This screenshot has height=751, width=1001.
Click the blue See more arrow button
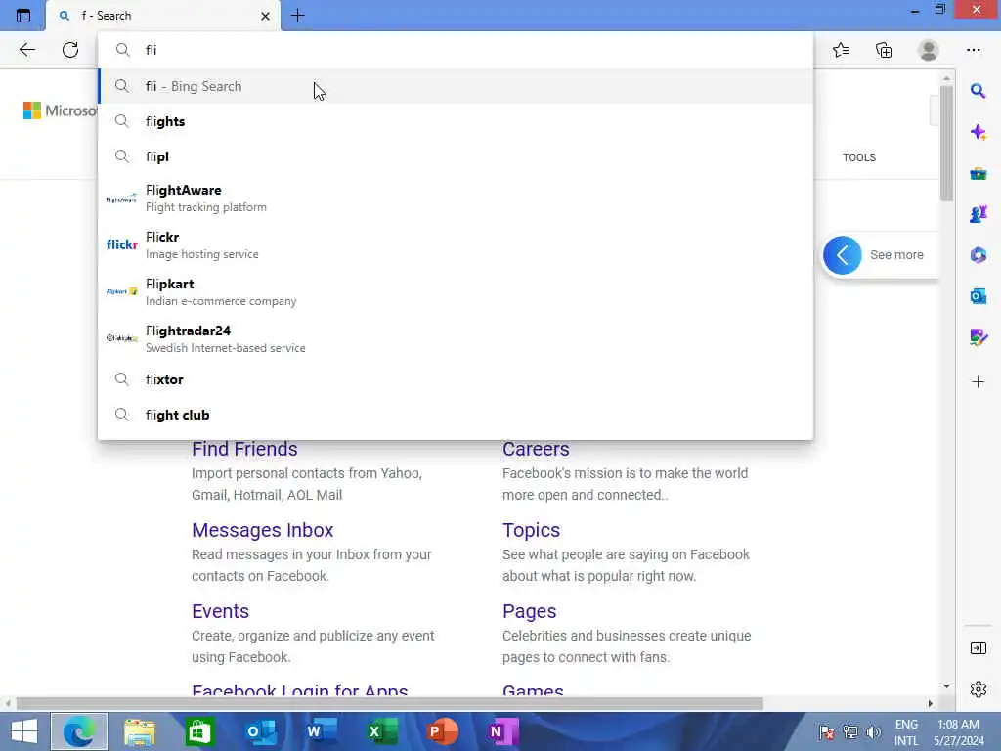pyautogui.click(x=842, y=255)
